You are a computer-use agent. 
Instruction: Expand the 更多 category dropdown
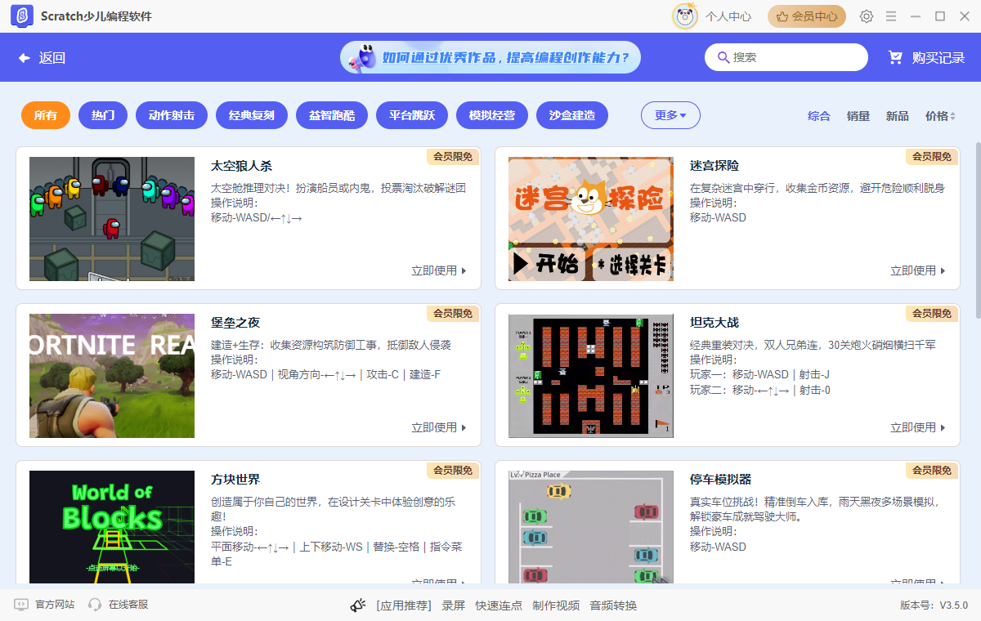(x=670, y=115)
